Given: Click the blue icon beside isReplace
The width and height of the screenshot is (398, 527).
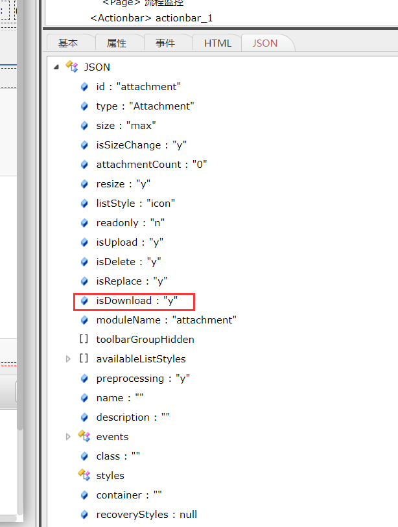Looking at the screenshot, I should [84, 281].
